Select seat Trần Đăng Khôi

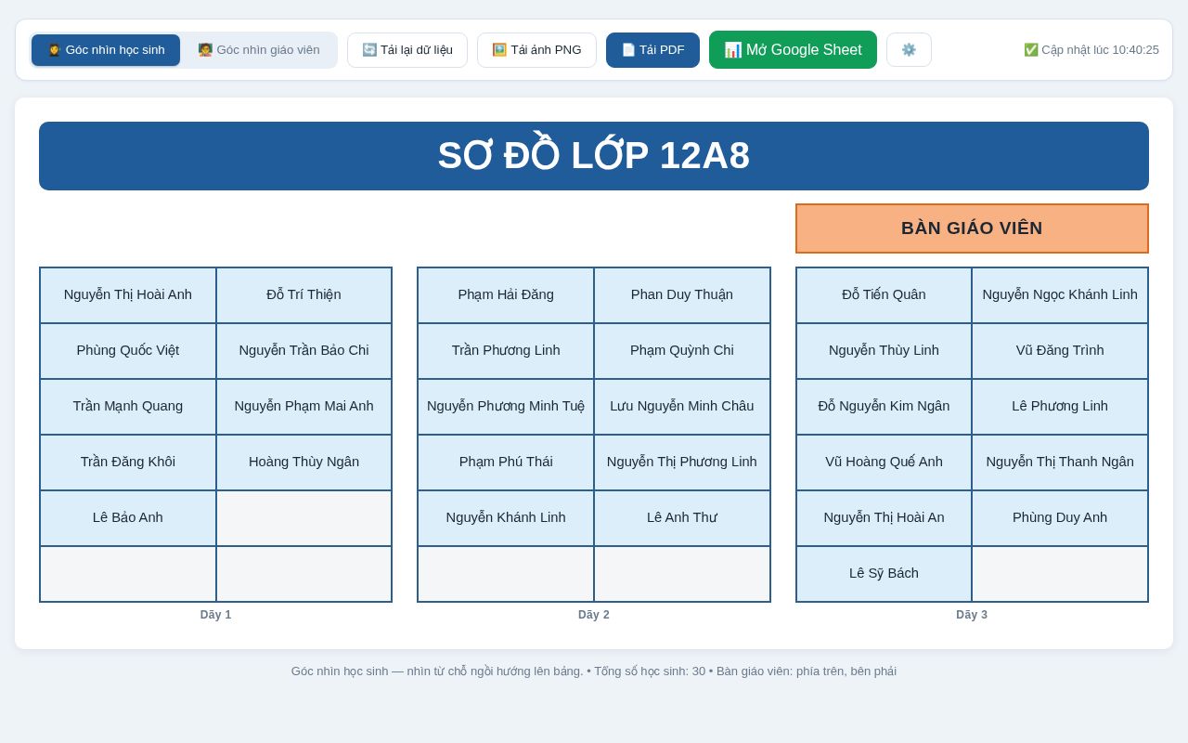point(128,463)
